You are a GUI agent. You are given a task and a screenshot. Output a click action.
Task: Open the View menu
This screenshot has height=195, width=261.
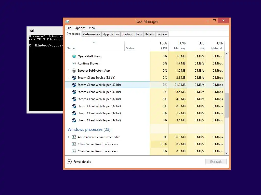pyautogui.click(x=92, y=28)
